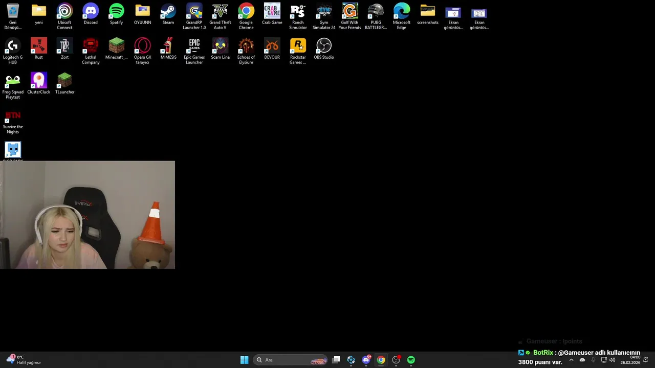Select the ClusterCluck desktop icon
The width and height of the screenshot is (655, 368).
click(39, 84)
